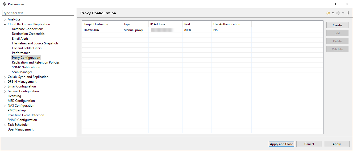
Task: Click the forward navigation arrow icon
Action: (x=338, y=13)
